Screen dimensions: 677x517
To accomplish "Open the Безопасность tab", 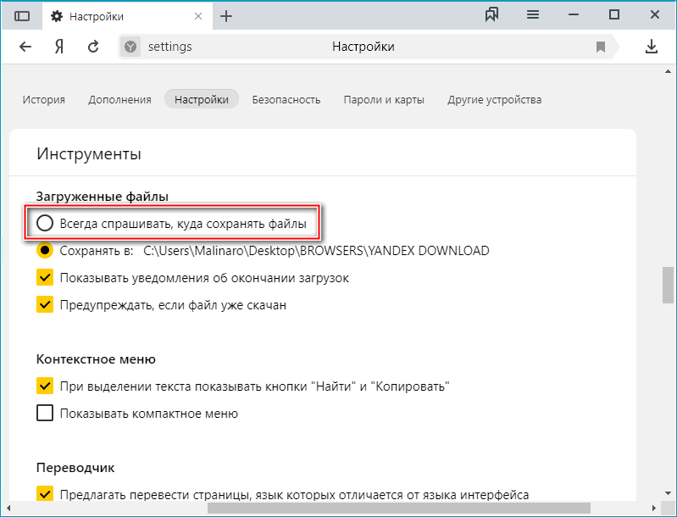I will tap(286, 100).
